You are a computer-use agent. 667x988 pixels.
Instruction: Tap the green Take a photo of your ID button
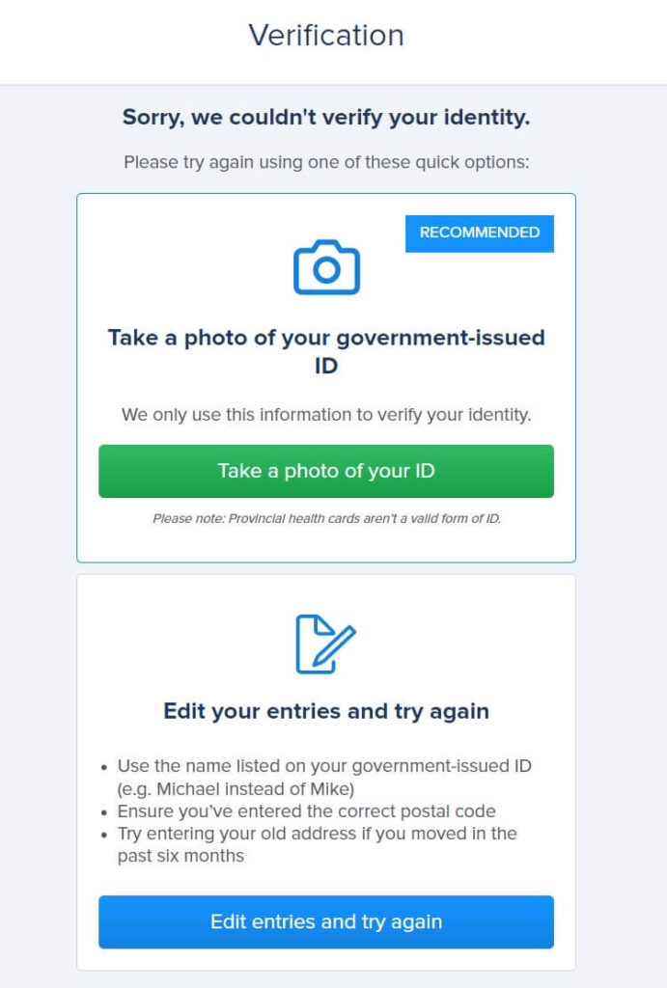point(326,471)
